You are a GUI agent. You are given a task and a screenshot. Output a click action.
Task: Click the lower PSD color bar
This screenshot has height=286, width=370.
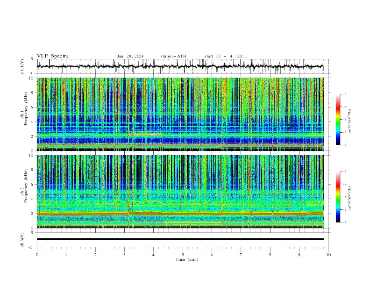click(338, 197)
